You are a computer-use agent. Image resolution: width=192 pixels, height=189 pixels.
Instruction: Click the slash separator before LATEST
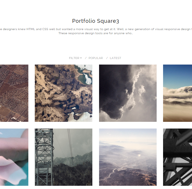[107, 58]
